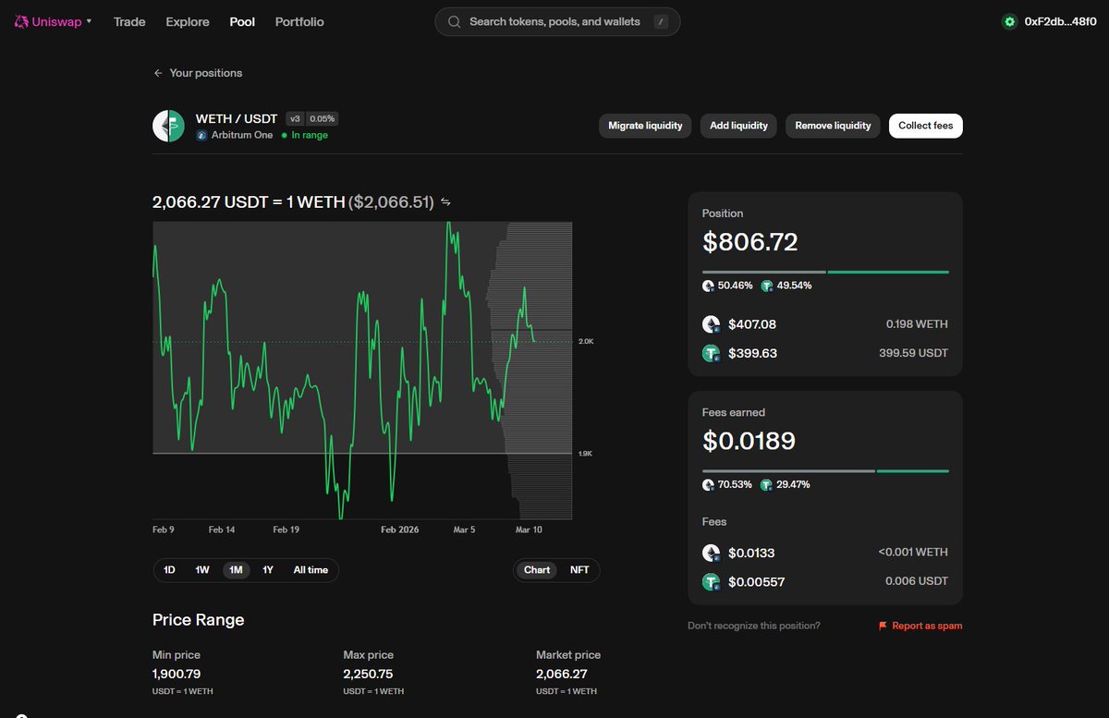Click the Arbitrum One network icon

[201, 135]
